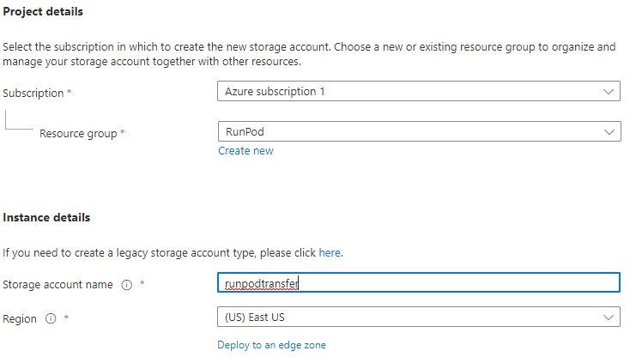Click the Storage account name info icon
The width and height of the screenshot is (636, 363).
click(126, 285)
